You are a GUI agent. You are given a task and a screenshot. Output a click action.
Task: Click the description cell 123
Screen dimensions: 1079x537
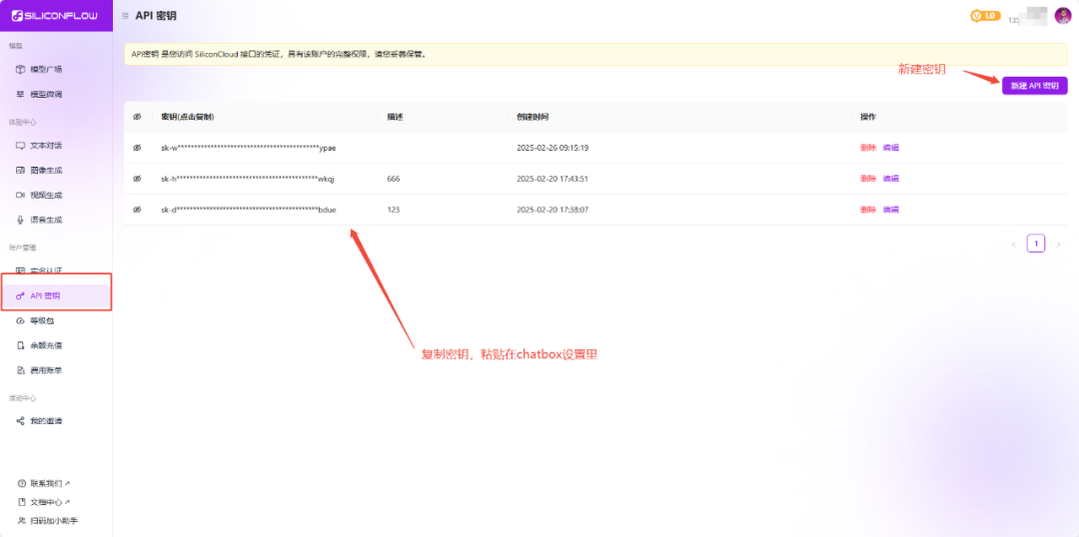click(x=394, y=210)
